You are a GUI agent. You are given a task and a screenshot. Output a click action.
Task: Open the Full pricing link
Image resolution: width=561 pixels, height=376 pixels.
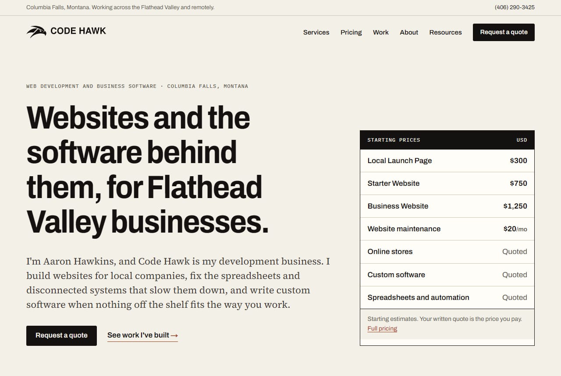[x=382, y=328]
